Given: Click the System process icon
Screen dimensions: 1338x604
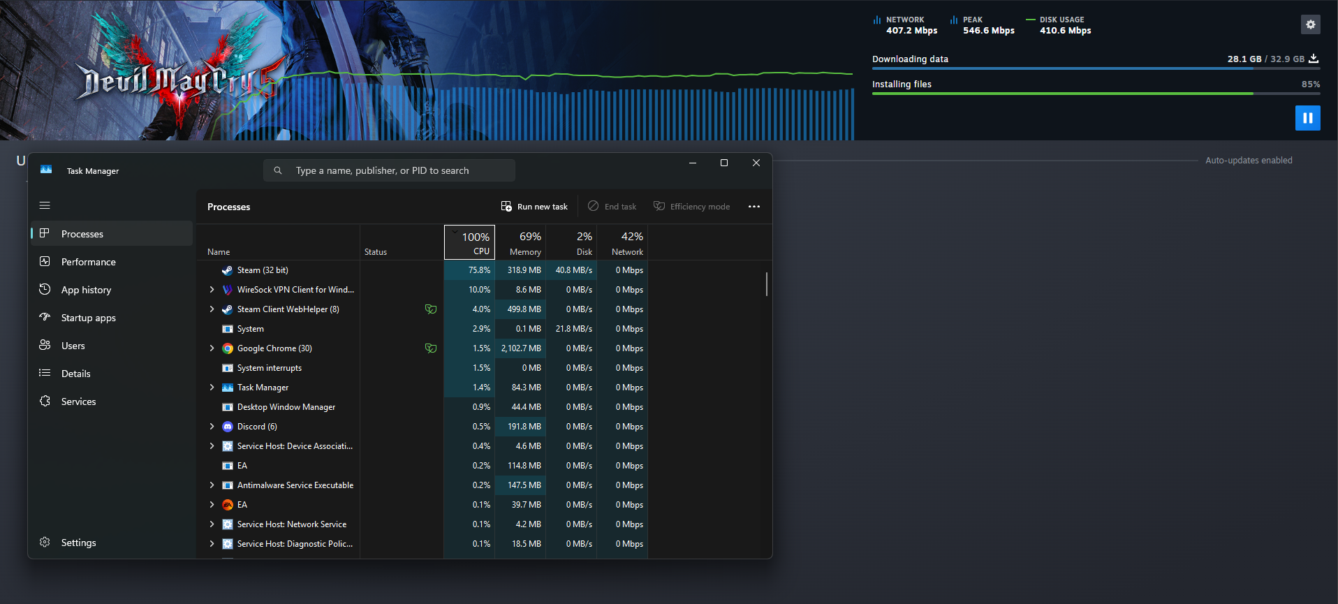Looking at the screenshot, I should pyautogui.click(x=228, y=329).
